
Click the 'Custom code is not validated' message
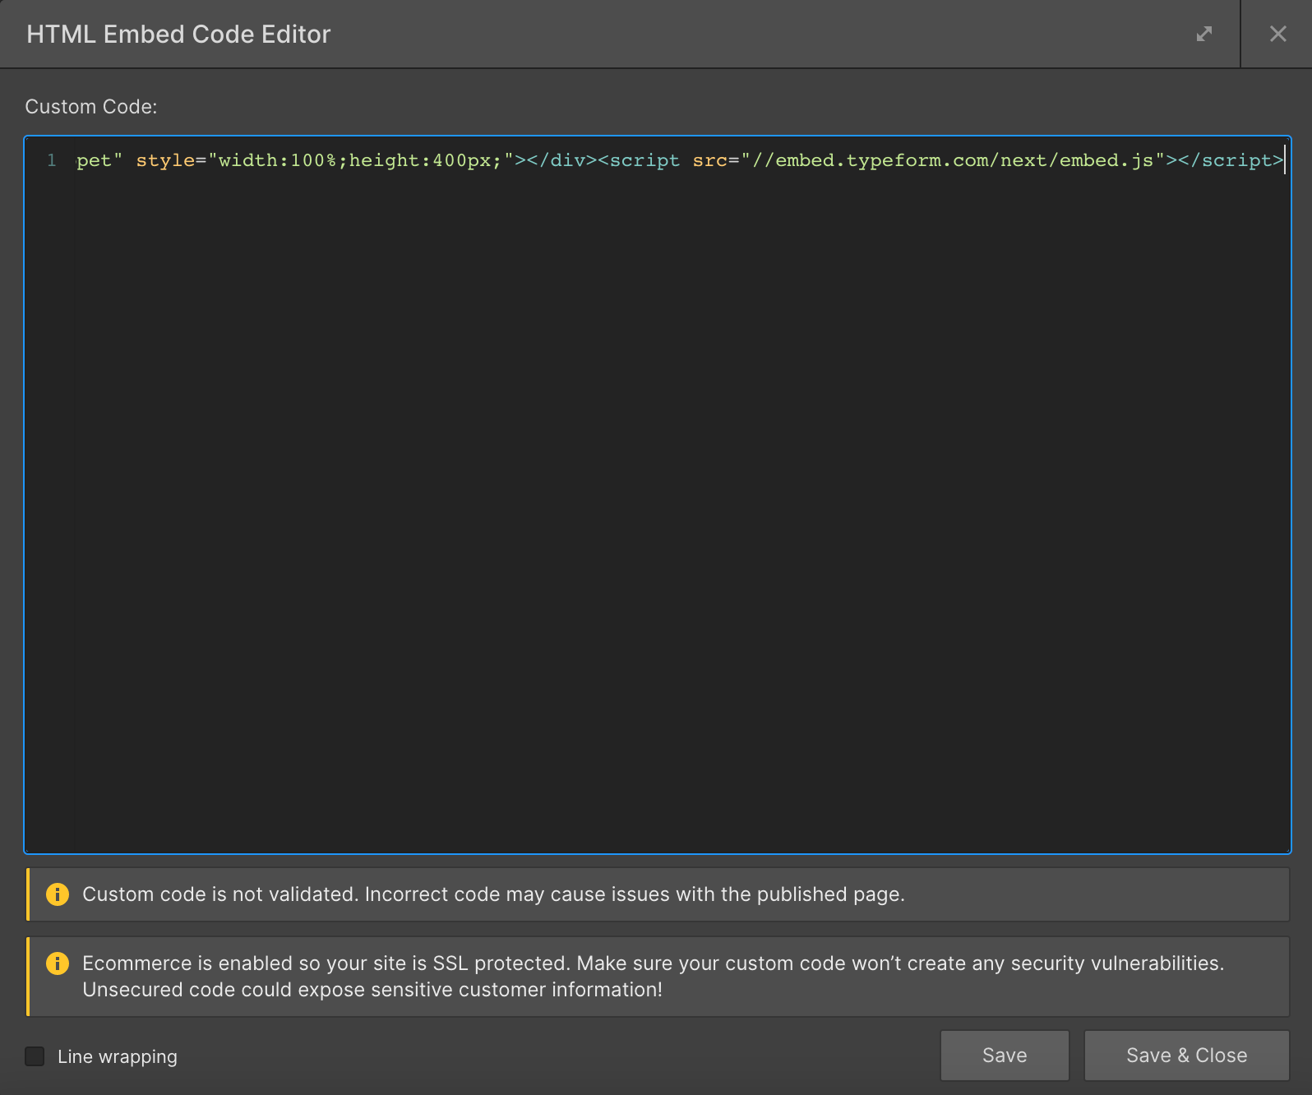point(493,894)
